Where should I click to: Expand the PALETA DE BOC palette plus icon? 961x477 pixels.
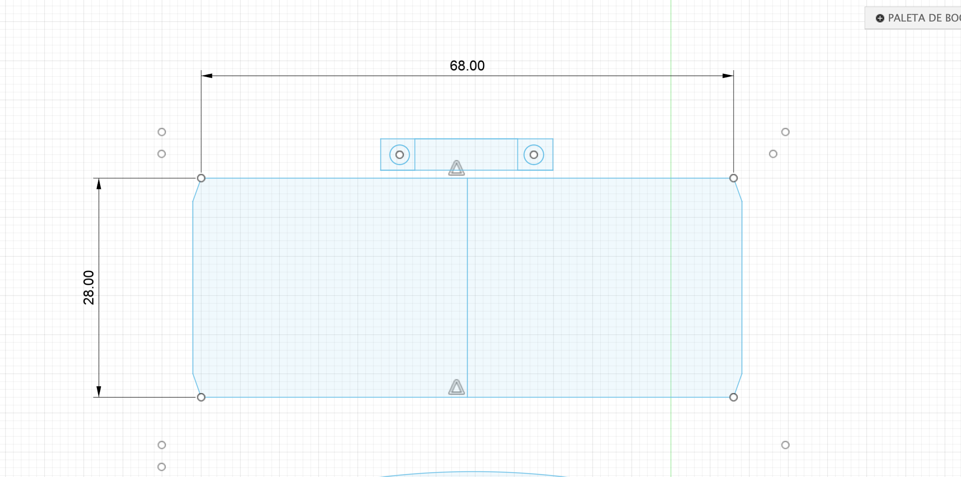(880, 18)
